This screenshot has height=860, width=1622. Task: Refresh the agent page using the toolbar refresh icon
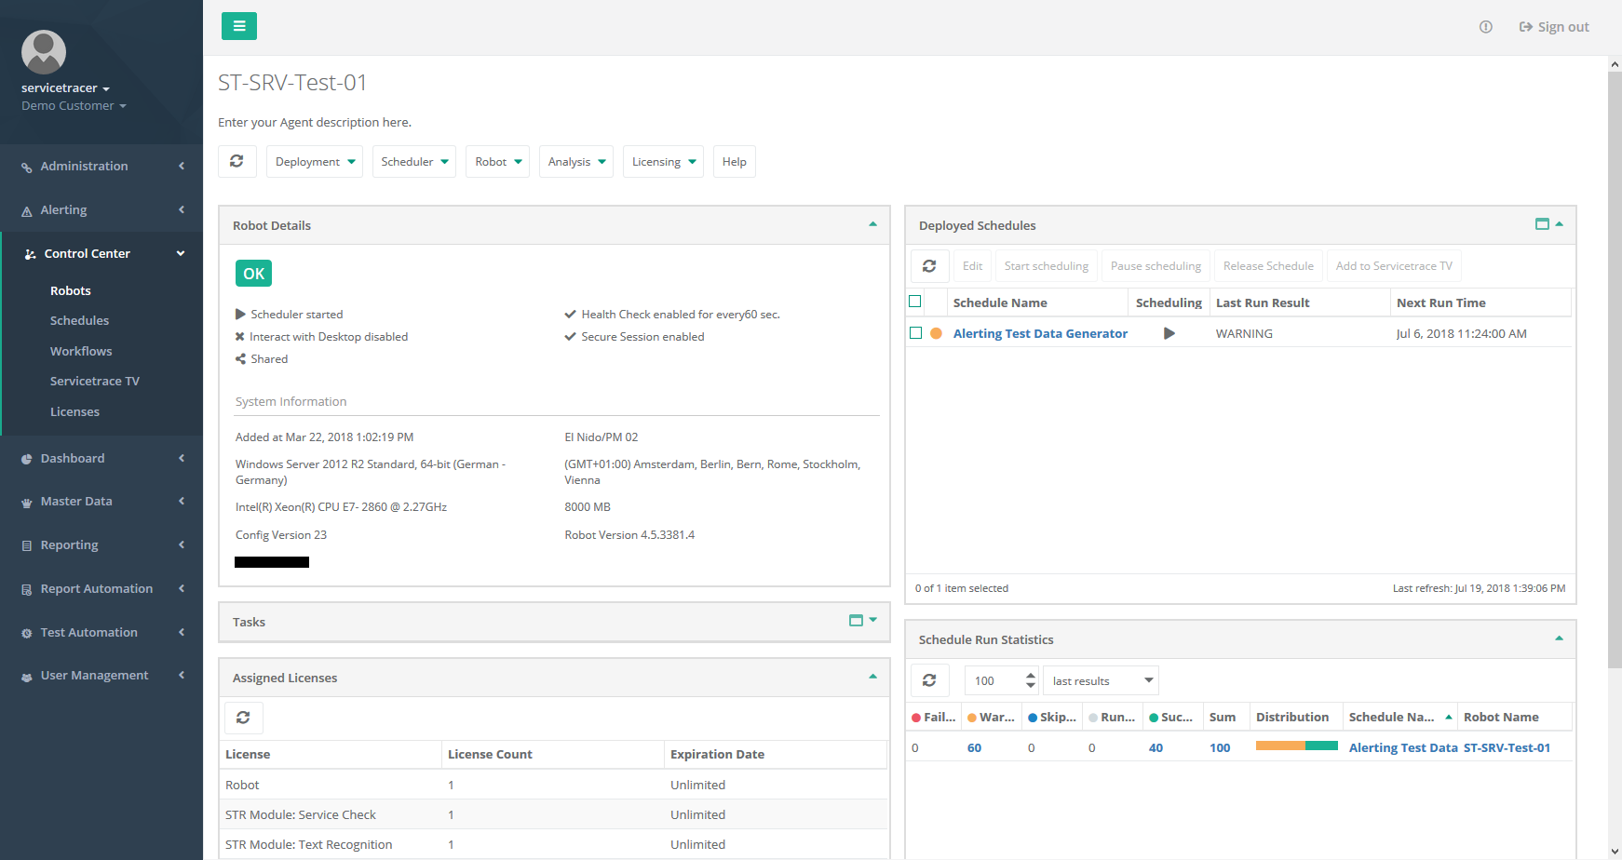pyautogui.click(x=237, y=161)
